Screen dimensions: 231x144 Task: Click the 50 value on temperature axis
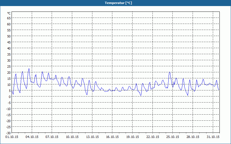(x=9, y=36)
